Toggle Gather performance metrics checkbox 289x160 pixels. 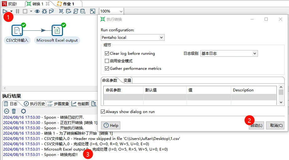click(x=107, y=69)
